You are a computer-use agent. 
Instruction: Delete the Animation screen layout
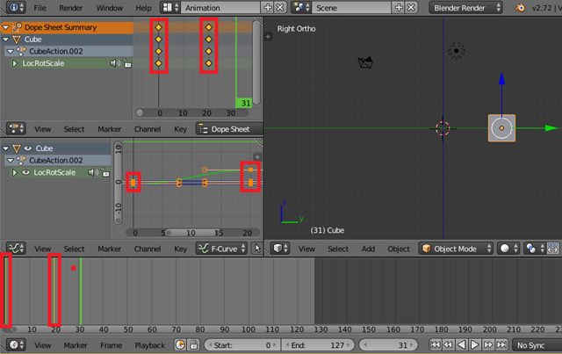[x=280, y=8]
